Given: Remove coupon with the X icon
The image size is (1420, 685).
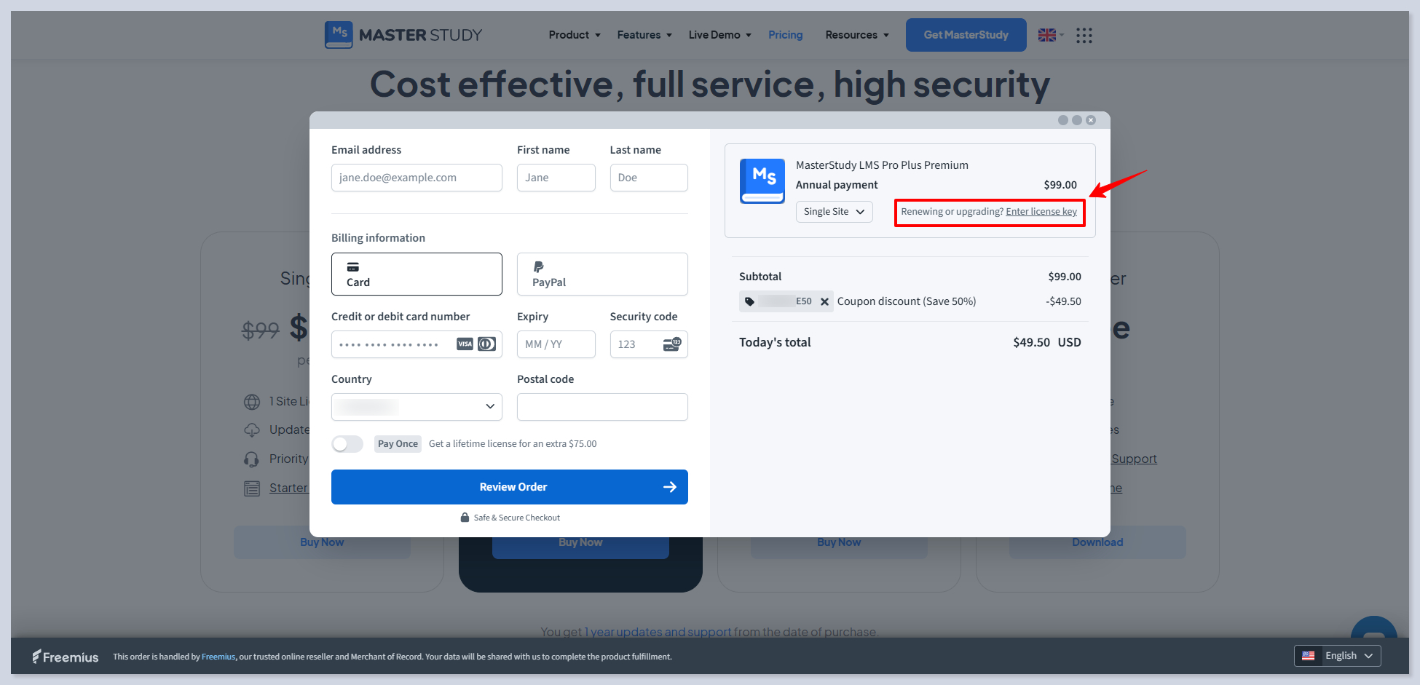Looking at the screenshot, I should [x=824, y=301].
